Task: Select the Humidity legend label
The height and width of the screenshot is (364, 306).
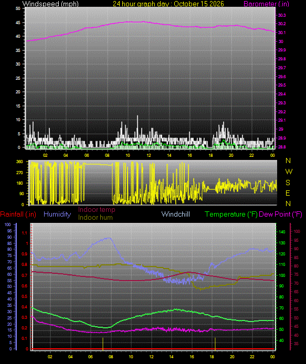Action: pos(57,214)
